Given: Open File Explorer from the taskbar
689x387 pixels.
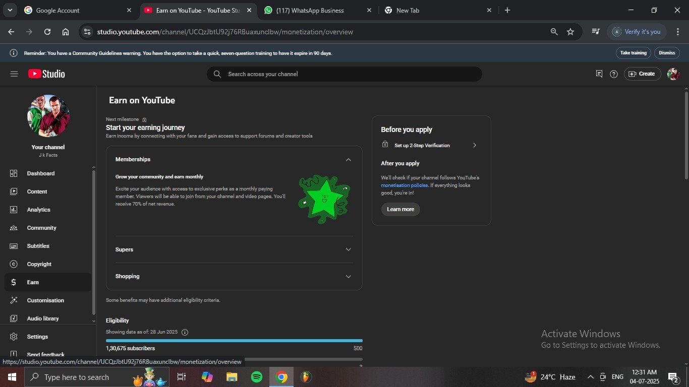Looking at the screenshot, I should (232, 377).
